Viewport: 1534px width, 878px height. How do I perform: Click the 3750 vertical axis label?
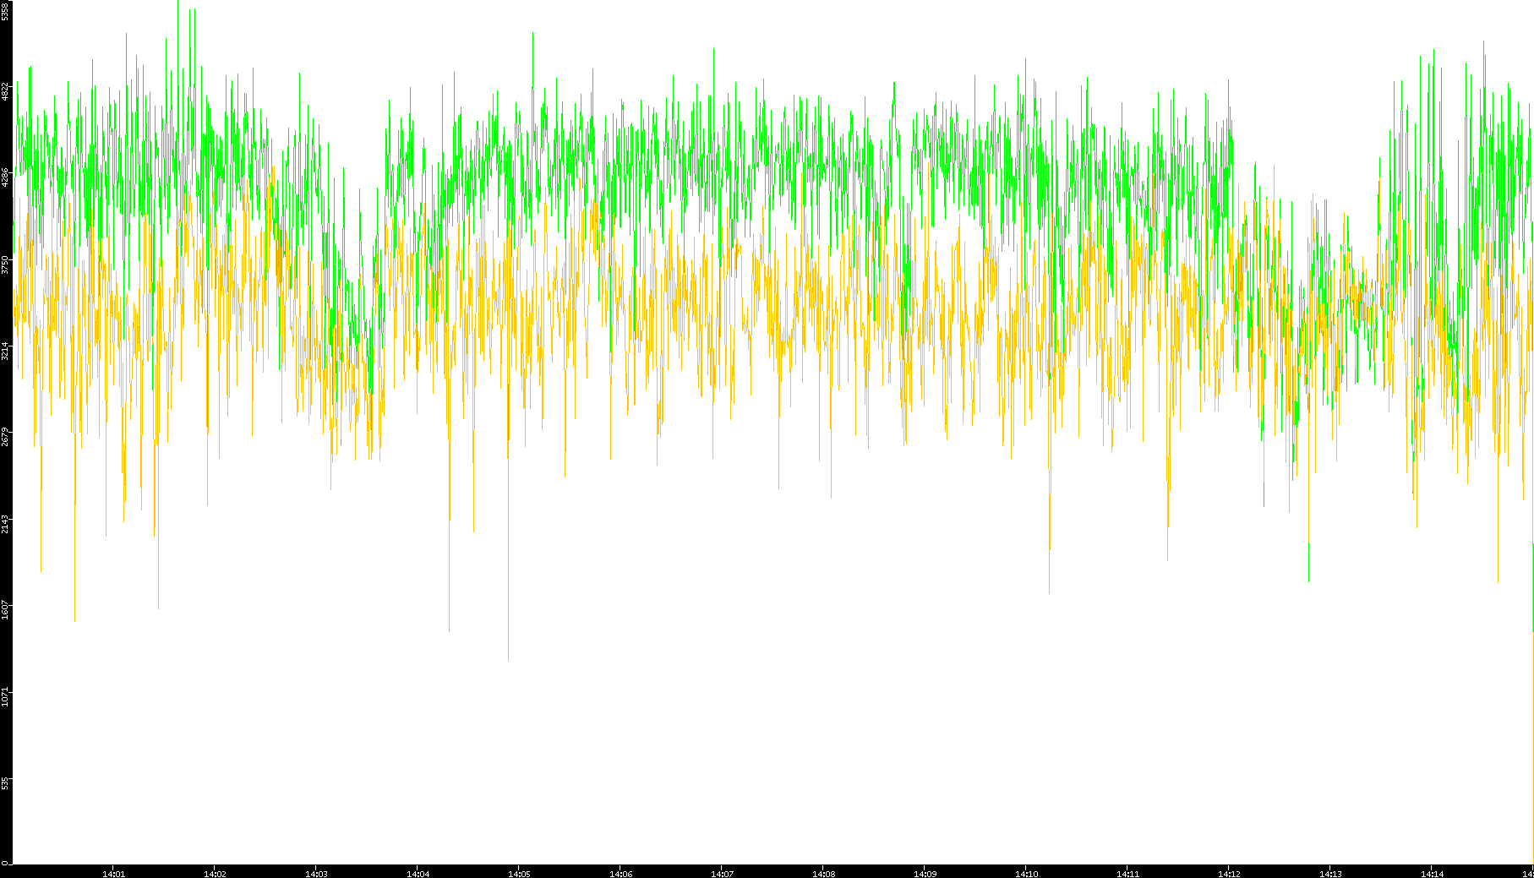5,264
